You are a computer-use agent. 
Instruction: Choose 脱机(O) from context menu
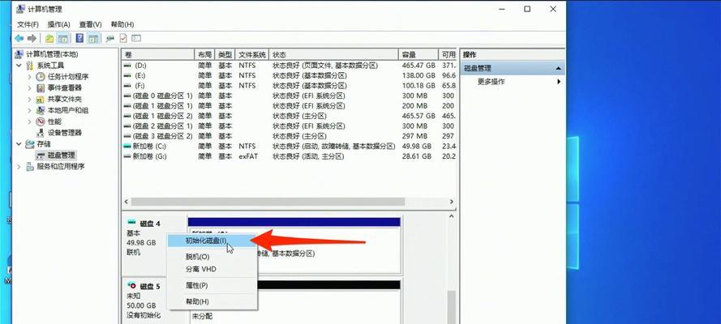212,257
